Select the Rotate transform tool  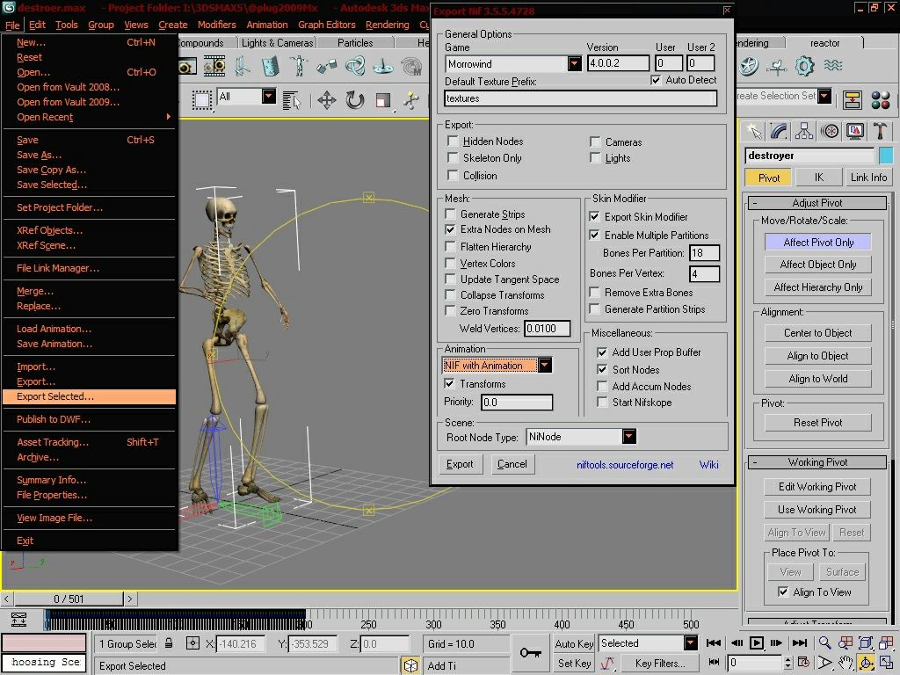355,100
